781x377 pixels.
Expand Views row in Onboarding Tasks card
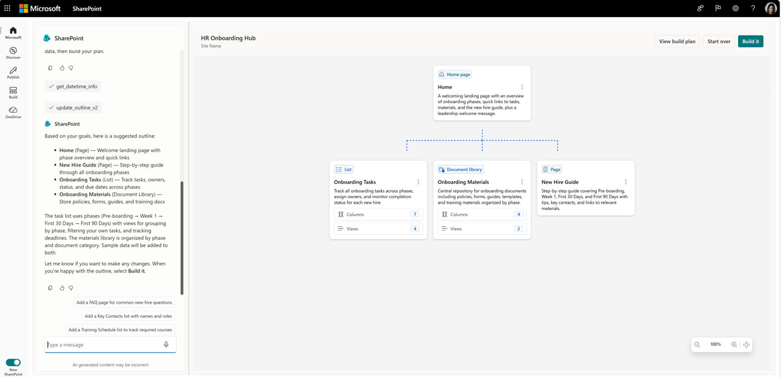click(378, 229)
